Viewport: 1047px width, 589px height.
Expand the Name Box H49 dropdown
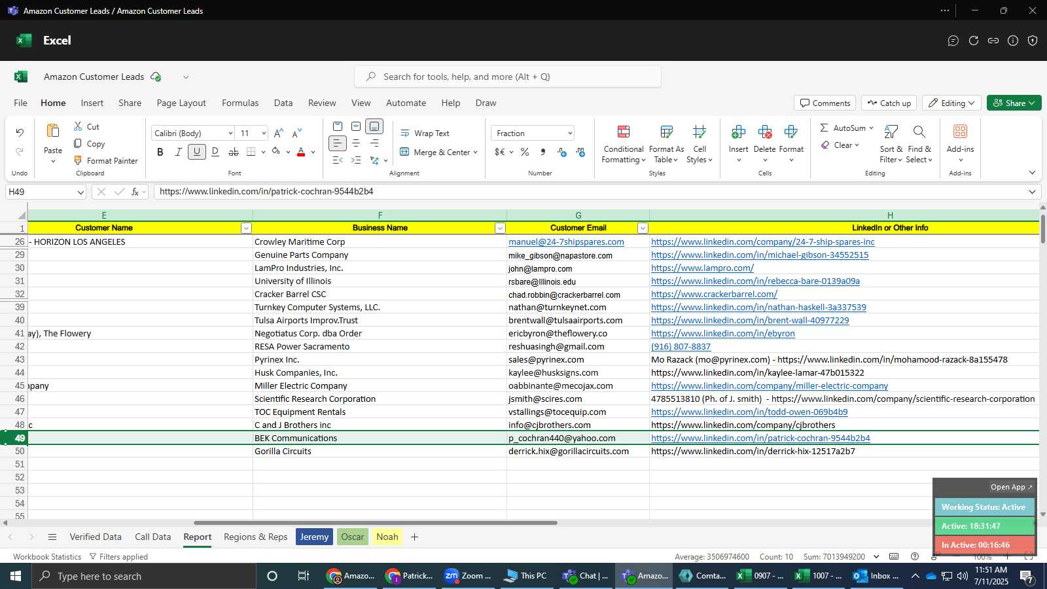coord(80,192)
